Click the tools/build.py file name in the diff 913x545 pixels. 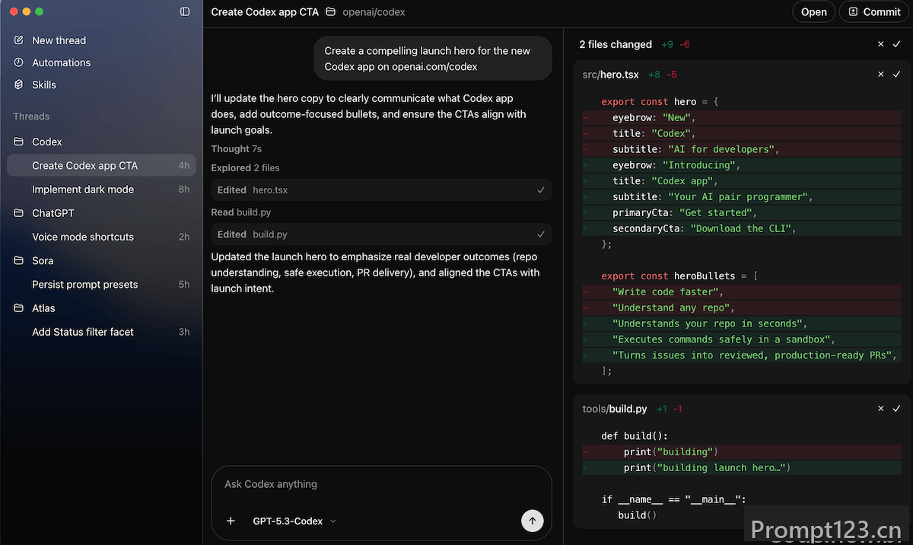(615, 409)
